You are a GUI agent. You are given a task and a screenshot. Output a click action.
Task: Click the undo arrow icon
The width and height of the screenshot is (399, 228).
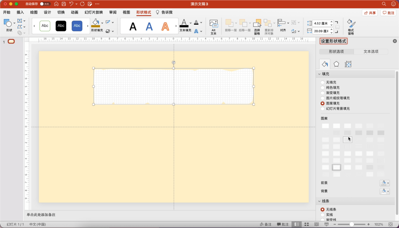coord(71,4)
